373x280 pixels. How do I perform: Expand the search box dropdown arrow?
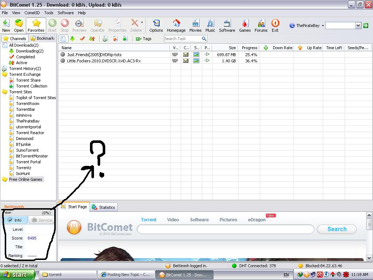tap(358, 26)
